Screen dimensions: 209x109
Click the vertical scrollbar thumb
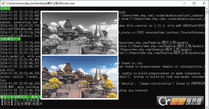207,12
